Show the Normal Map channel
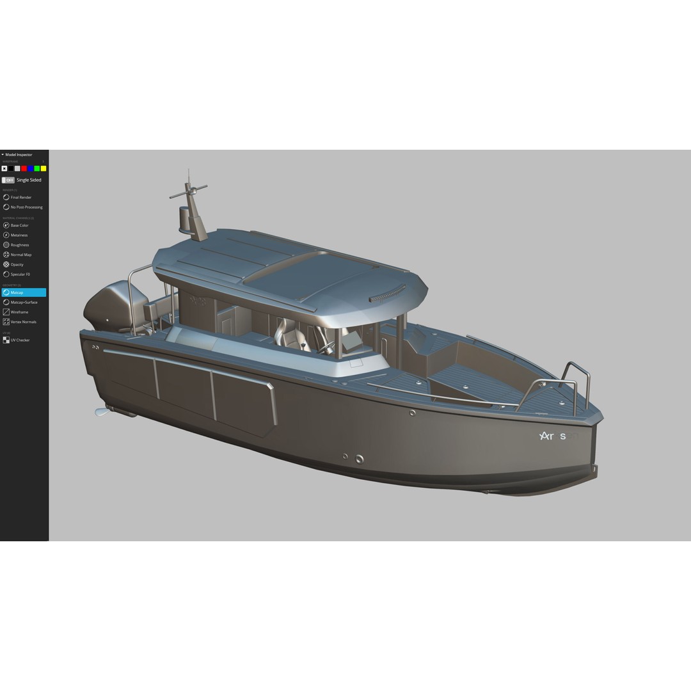Viewport: 691px width, 691px height. [18, 255]
